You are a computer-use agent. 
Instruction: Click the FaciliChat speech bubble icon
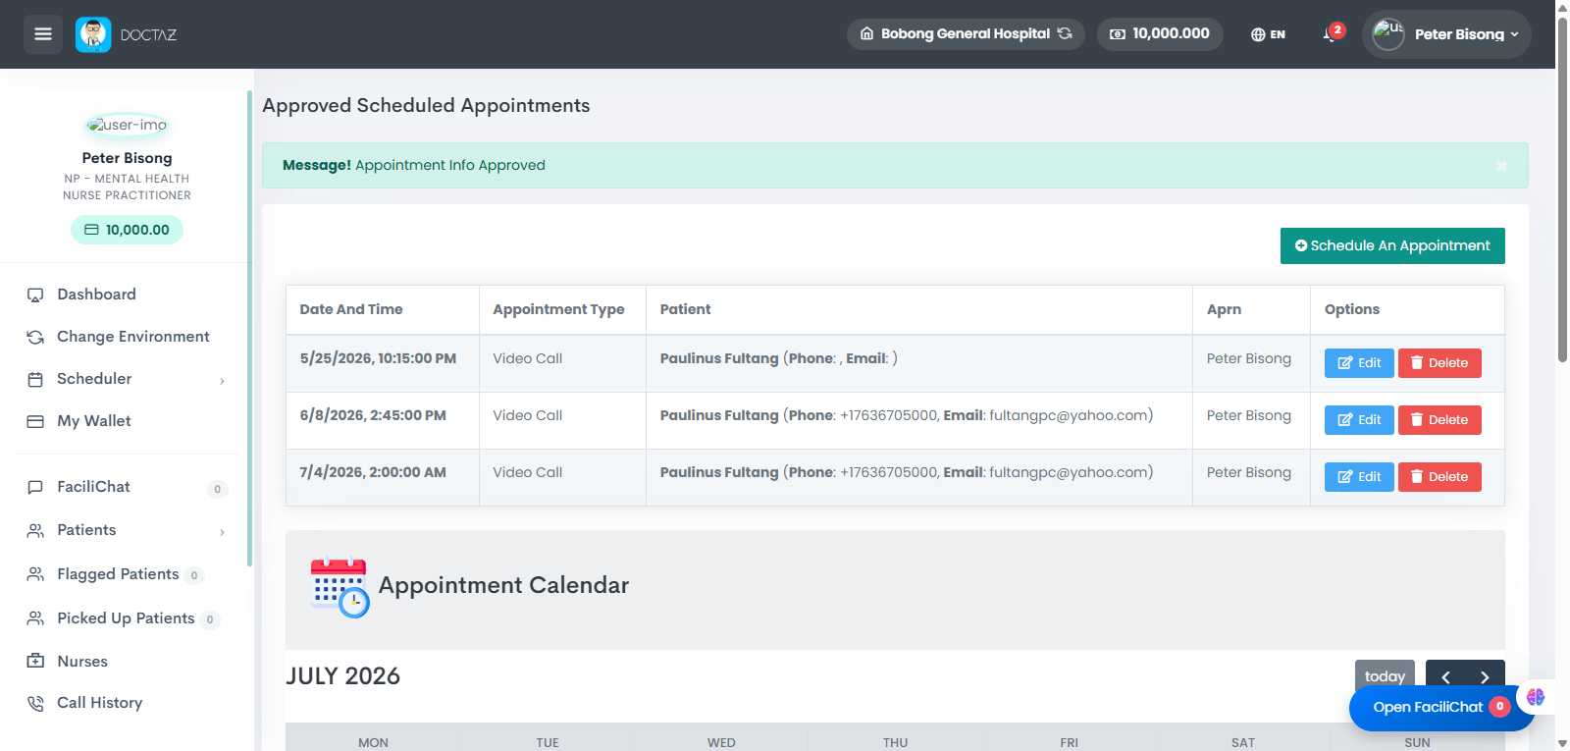coord(35,487)
